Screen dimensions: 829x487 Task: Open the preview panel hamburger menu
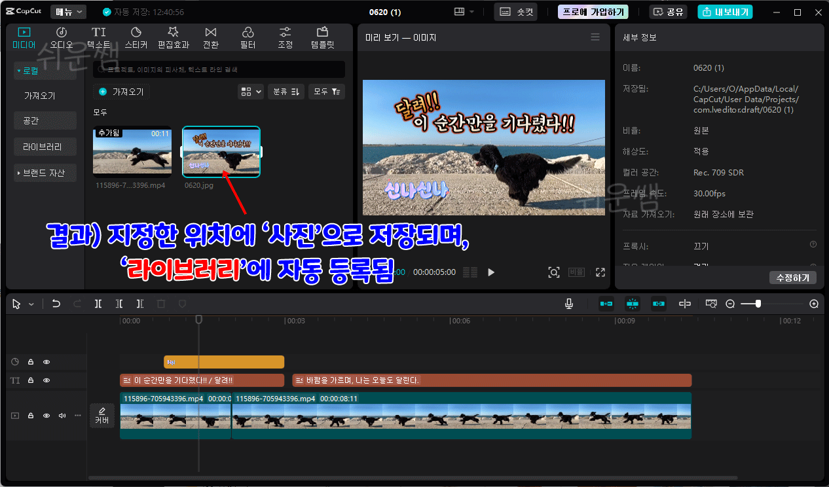595,37
